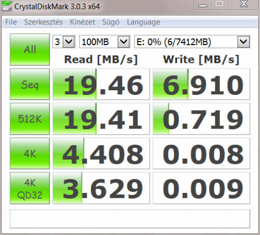This screenshot has height=235, width=260.
Task: Click the empty comment field at bottom
Action: pos(130,219)
